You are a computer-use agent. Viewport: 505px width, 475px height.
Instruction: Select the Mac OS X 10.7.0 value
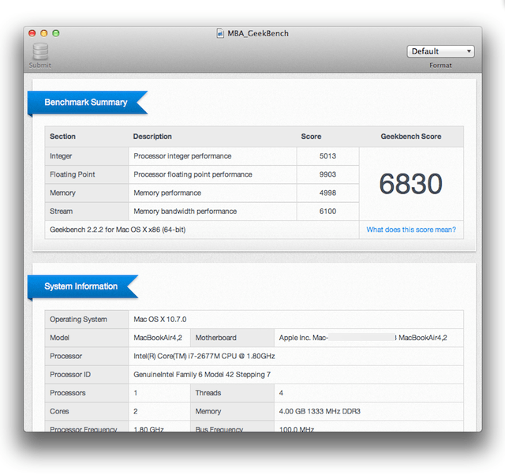159,320
